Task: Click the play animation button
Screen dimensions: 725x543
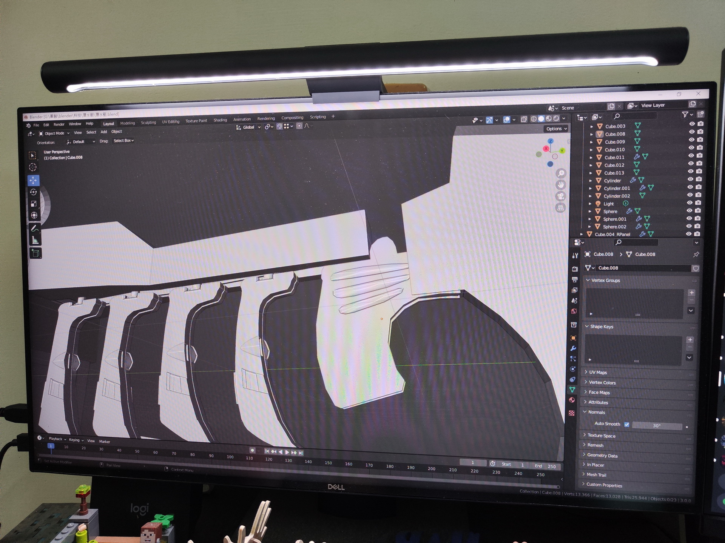Action: (287, 452)
